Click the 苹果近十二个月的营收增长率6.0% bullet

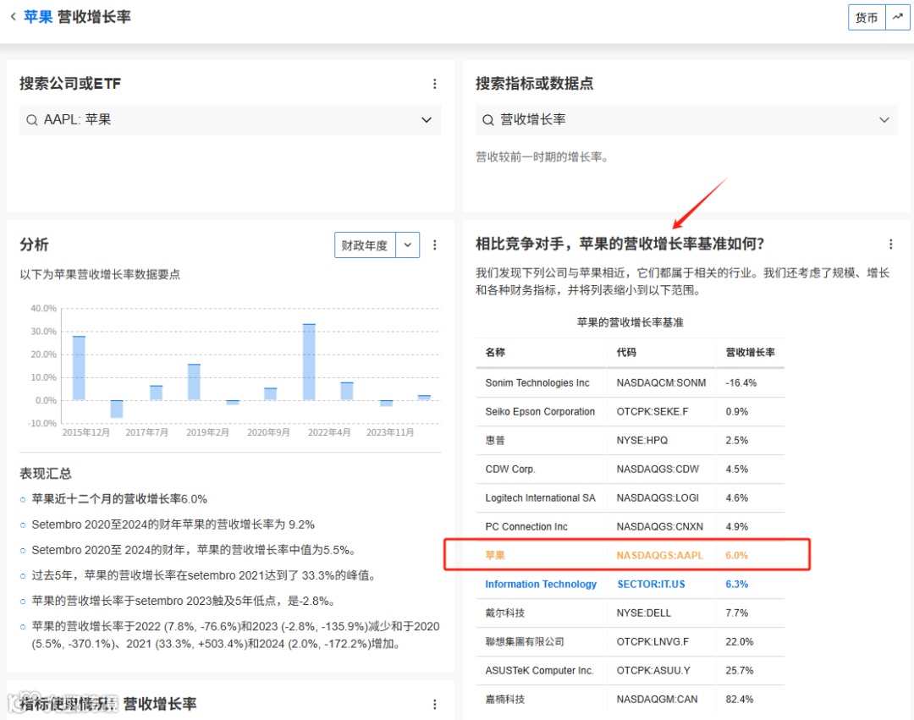(x=119, y=499)
